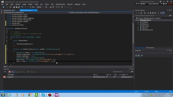Click the Save All toolbar icon
Screen dimensions: 173x97
coord(19,7)
